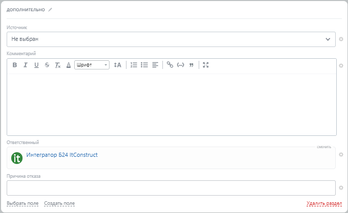The height and width of the screenshot is (213, 348).
Task: Insert a numbered list
Action: (134, 65)
